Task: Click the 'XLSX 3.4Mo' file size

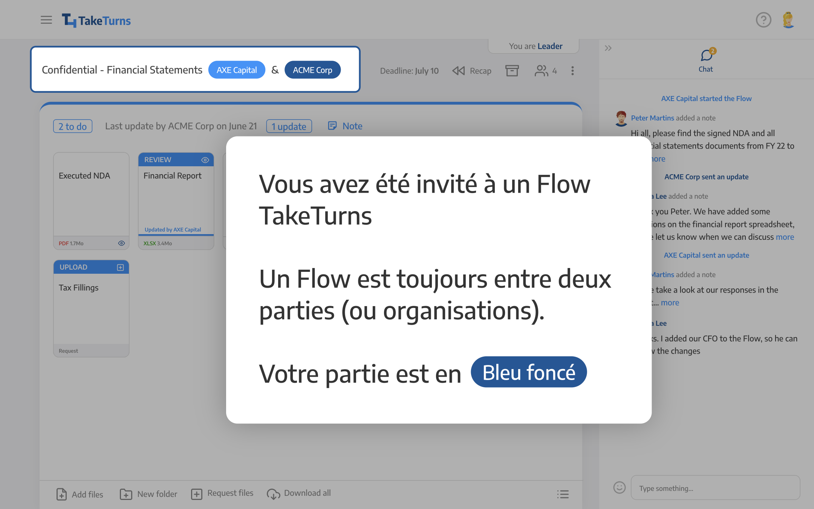Action: click(158, 244)
